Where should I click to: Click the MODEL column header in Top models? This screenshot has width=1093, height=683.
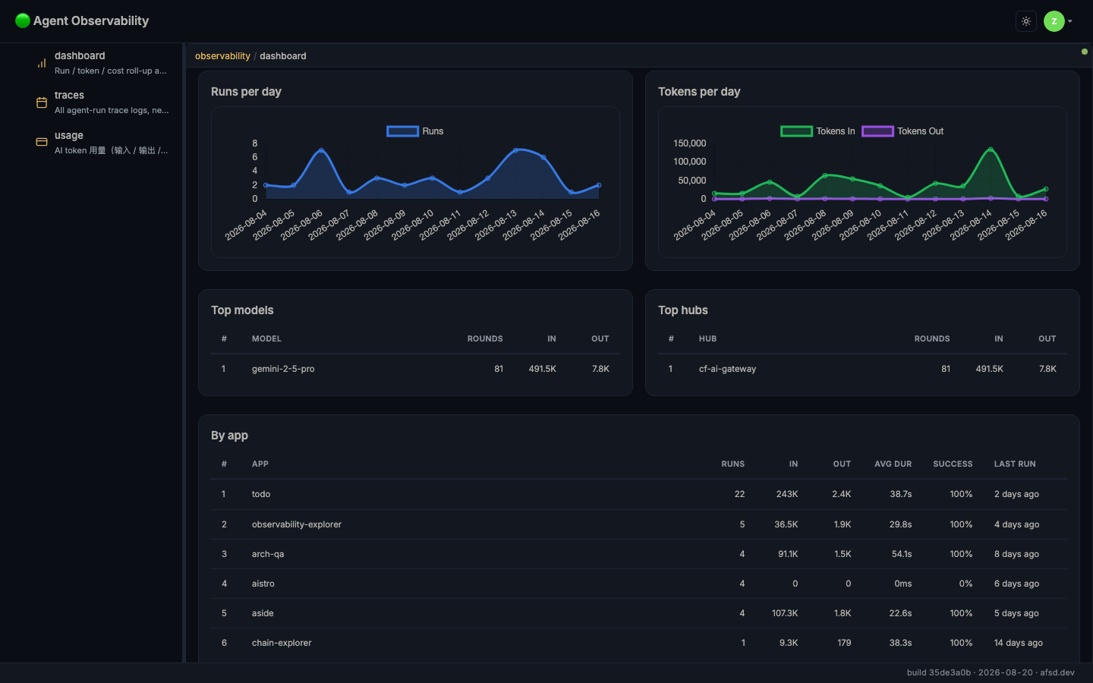click(266, 338)
